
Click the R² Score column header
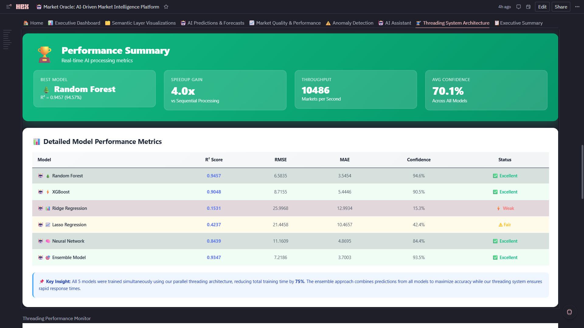214,160
